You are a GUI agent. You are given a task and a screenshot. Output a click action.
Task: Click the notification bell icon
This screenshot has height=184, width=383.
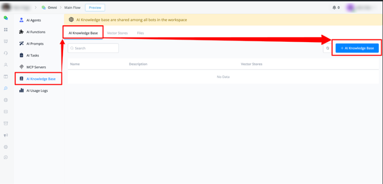(335, 8)
